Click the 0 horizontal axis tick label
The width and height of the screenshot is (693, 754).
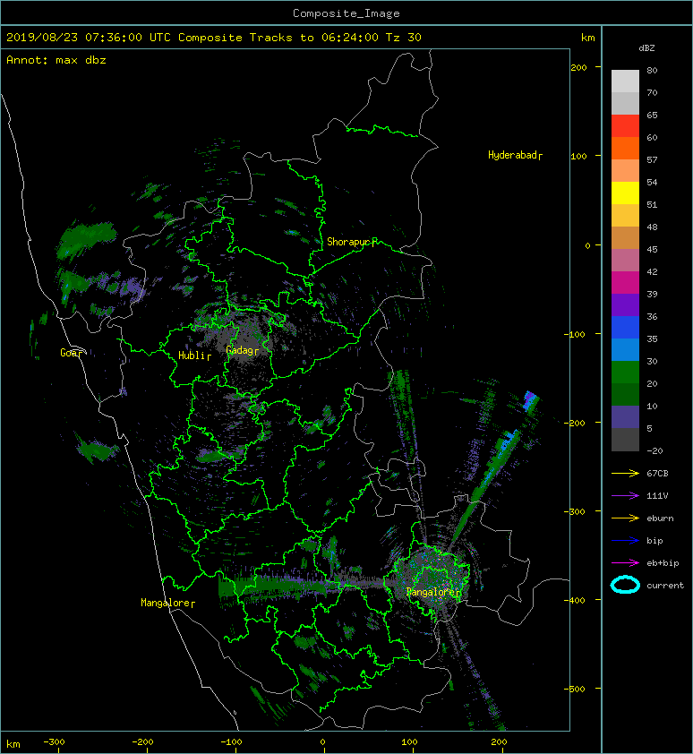[322, 742]
